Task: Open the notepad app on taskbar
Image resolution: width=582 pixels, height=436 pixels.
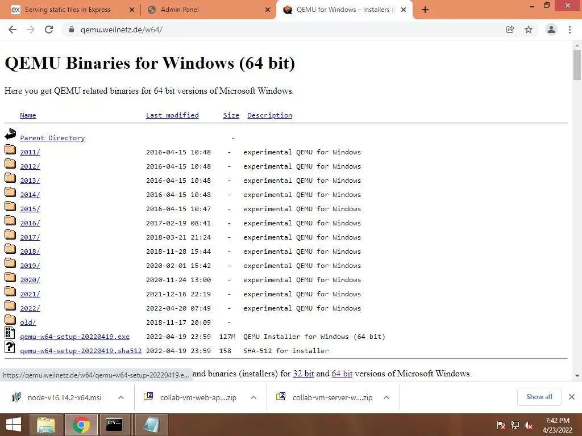Action: click(x=151, y=425)
